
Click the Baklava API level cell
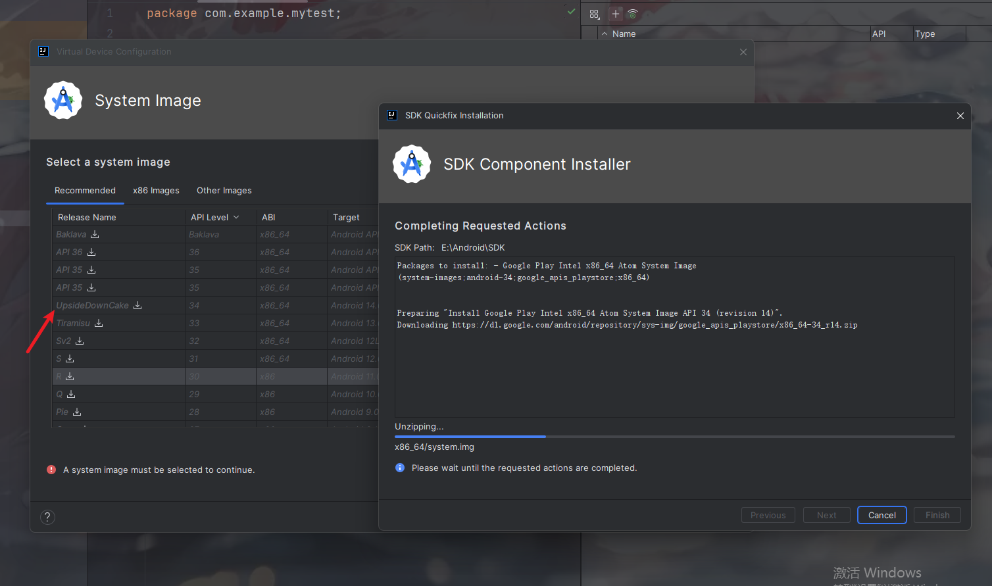[x=220, y=234]
